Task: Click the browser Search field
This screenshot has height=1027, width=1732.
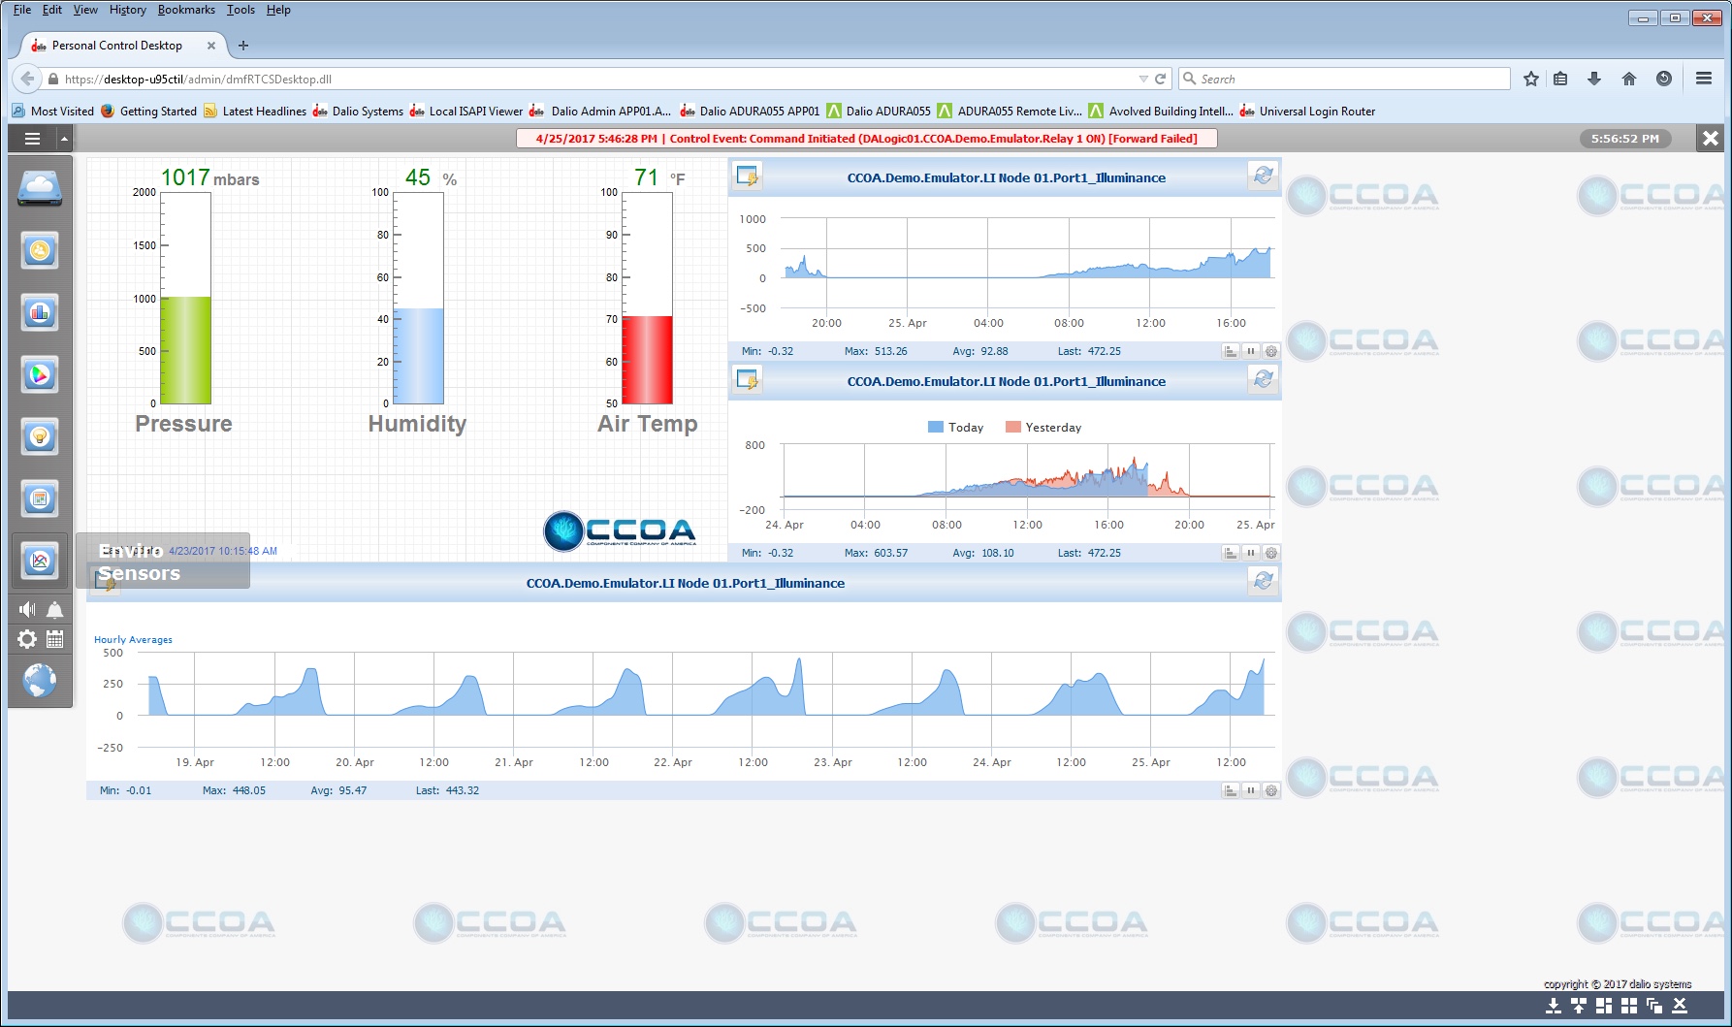Action: coord(1344,80)
